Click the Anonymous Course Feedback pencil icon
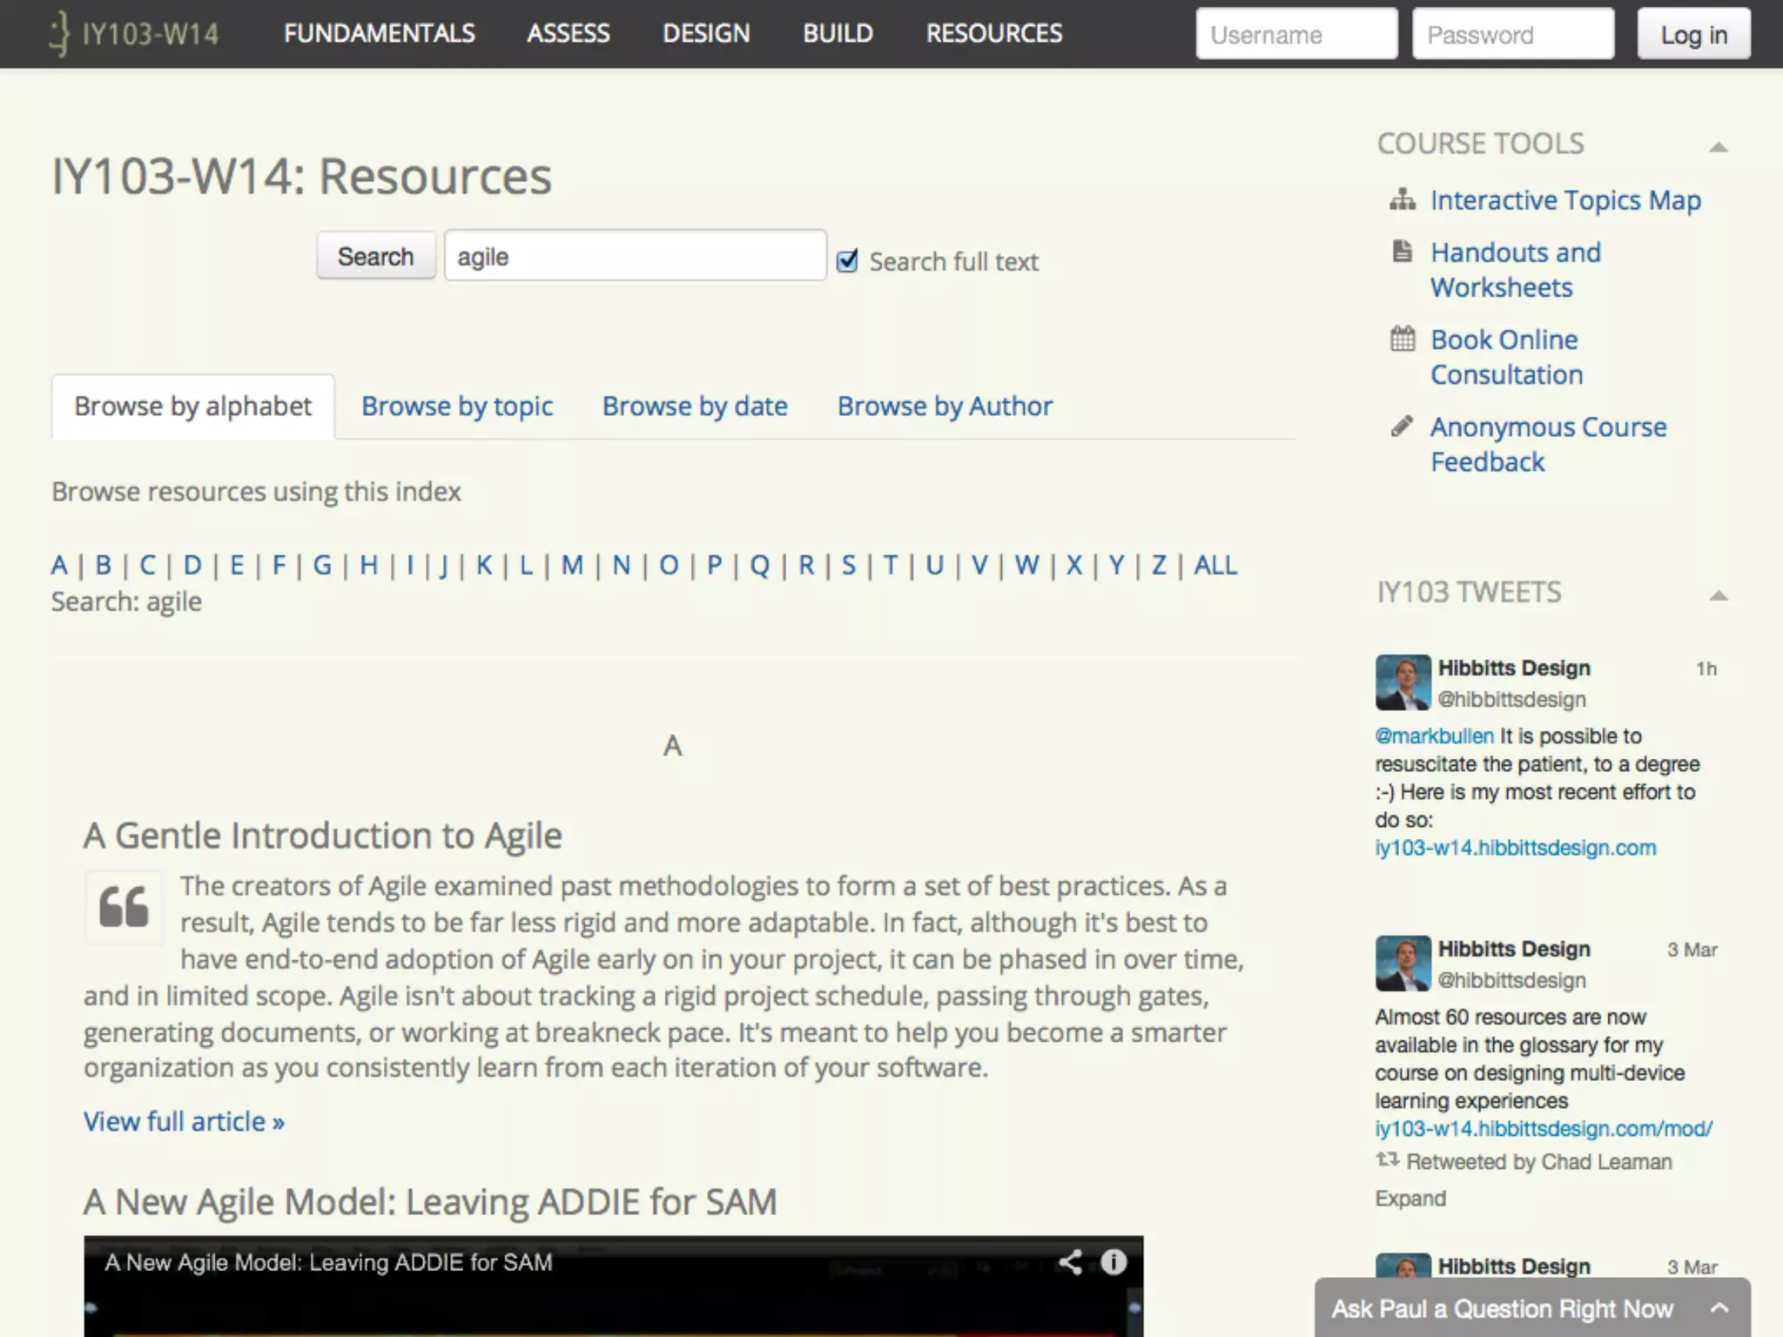This screenshot has width=1783, height=1337. (x=1402, y=426)
